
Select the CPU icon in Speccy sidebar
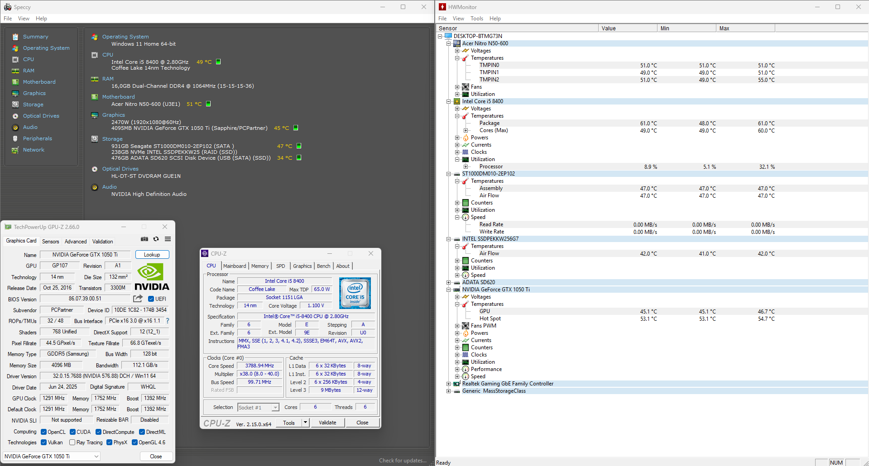pyautogui.click(x=15, y=59)
